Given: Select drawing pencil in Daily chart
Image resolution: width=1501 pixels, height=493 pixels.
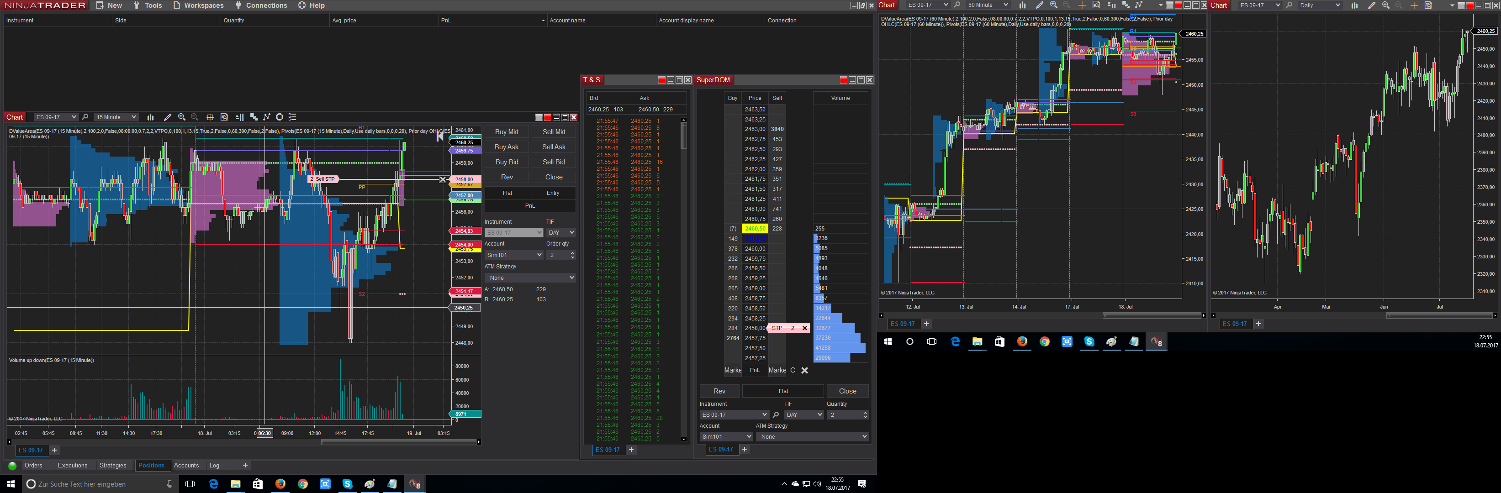Looking at the screenshot, I should [x=1372, y=5].
